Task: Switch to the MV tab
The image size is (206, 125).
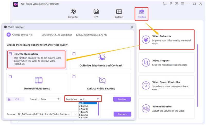Action: point(96,13)
